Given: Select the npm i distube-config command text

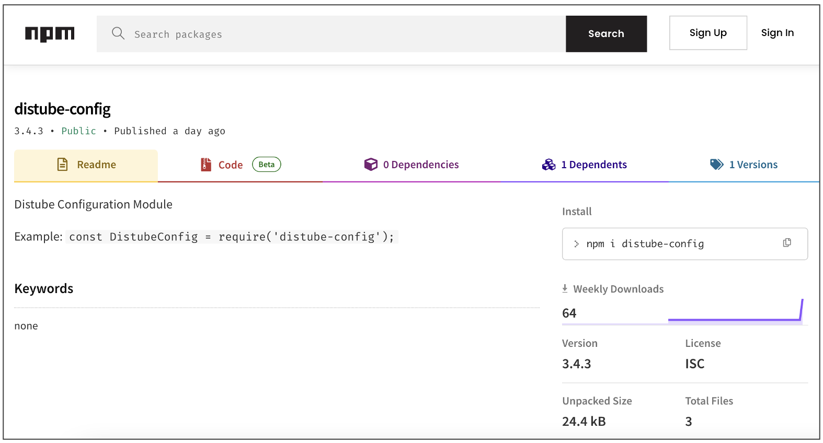Looking at the screenshot, I should 645,244.
